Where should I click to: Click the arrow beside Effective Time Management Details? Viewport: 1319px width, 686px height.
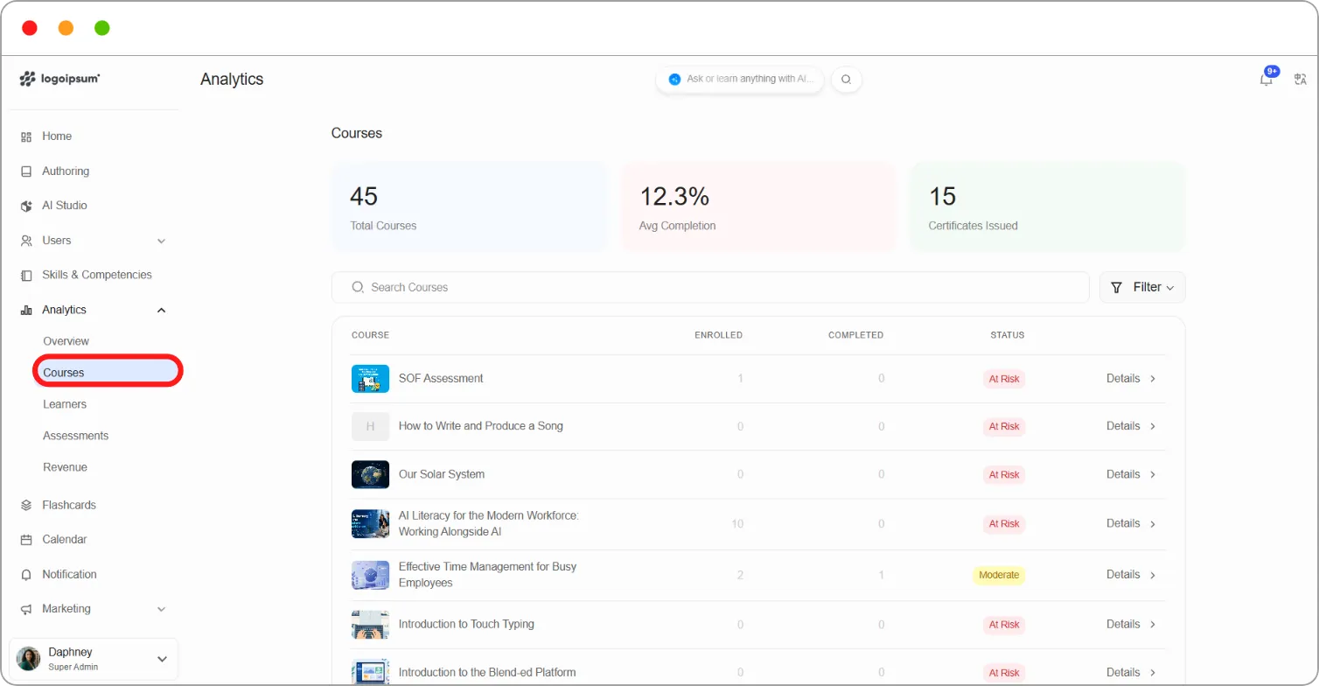(x=1153, y=575)
